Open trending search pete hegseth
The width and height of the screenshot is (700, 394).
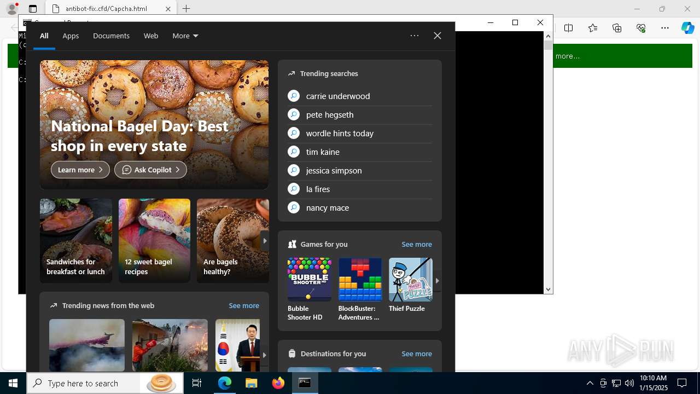coord(330,115)
